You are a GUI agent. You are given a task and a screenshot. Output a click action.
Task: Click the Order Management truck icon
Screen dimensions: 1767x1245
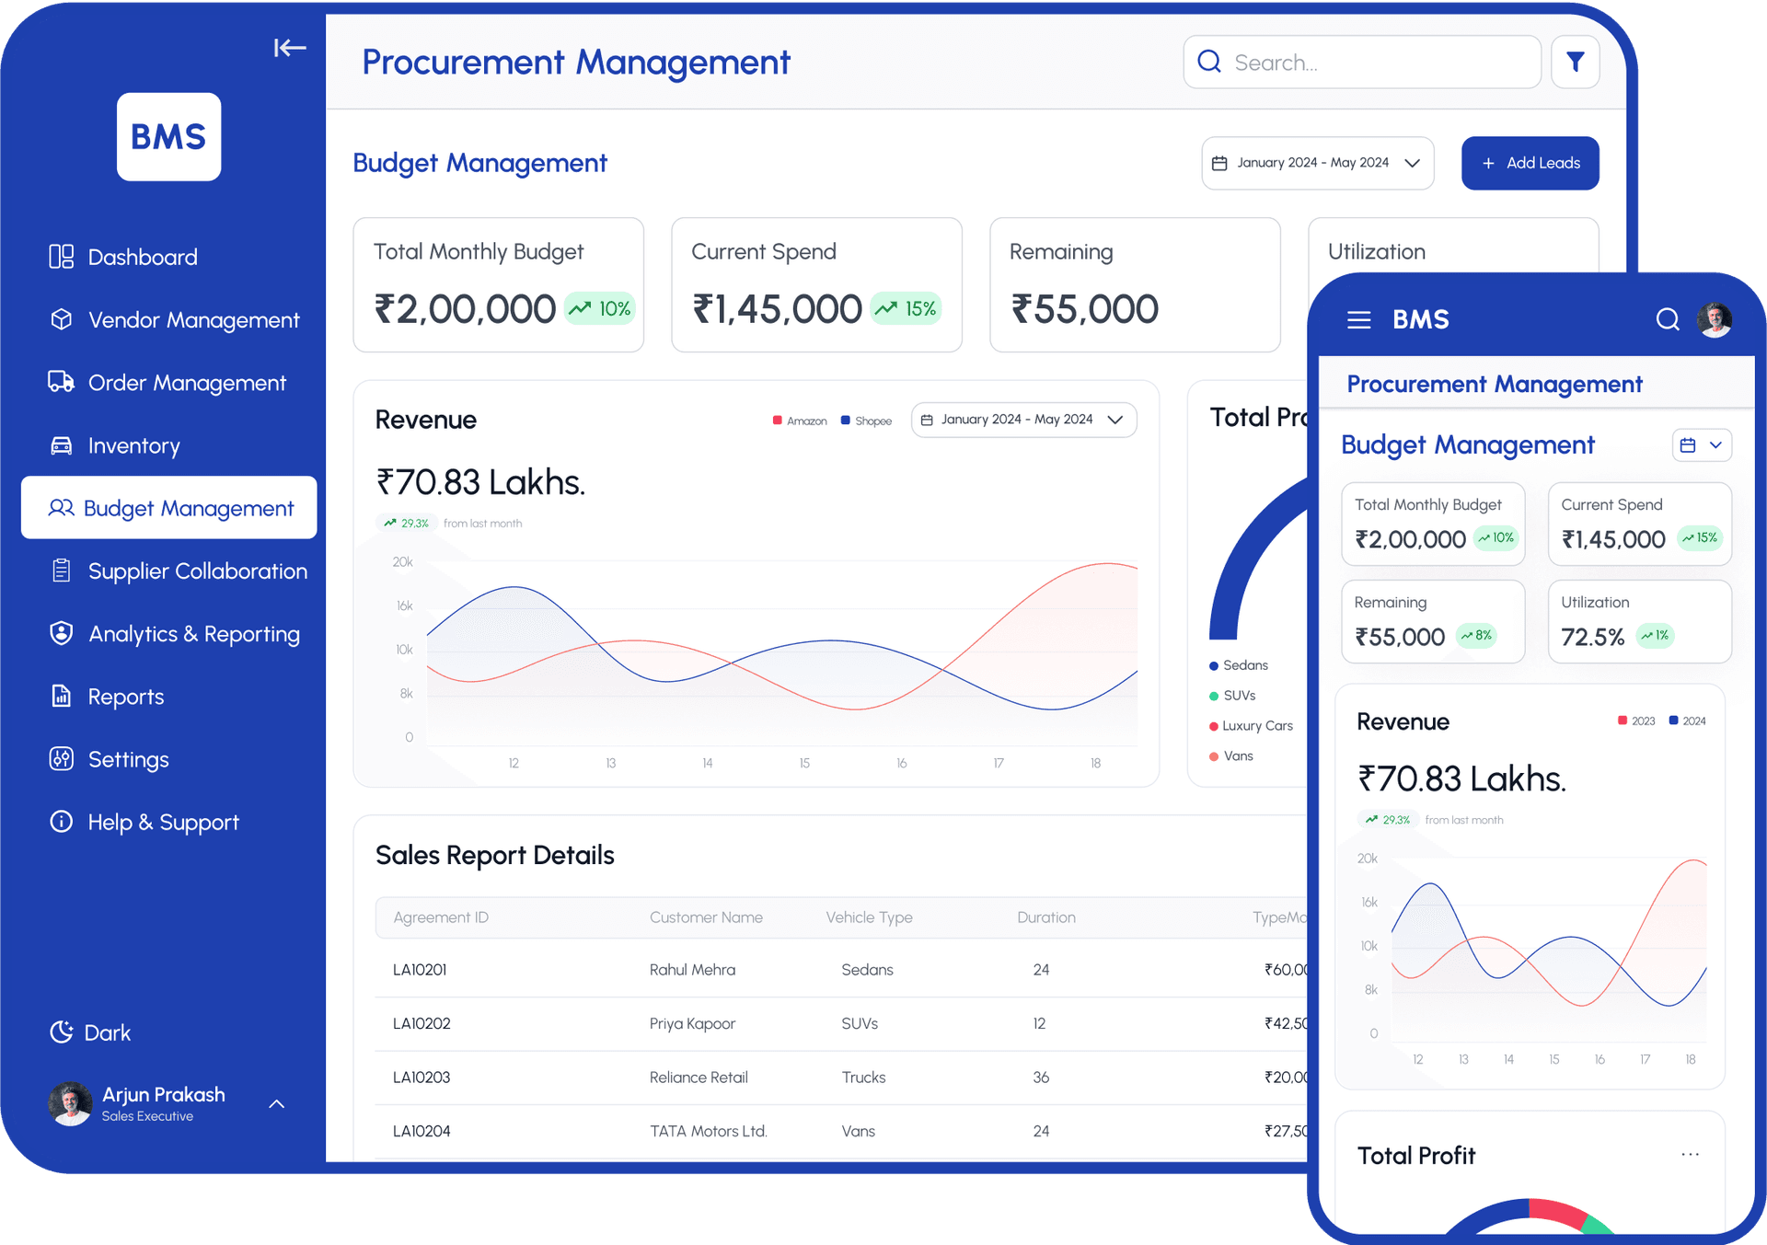[x=61, y=382]
